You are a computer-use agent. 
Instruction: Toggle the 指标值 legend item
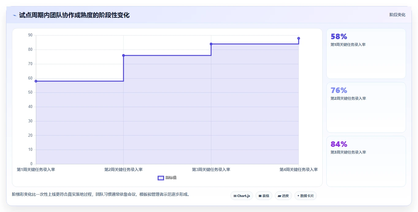[x=167, y=178]
